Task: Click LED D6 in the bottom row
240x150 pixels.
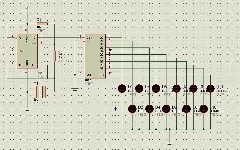Action: click(x=166, y=109)
